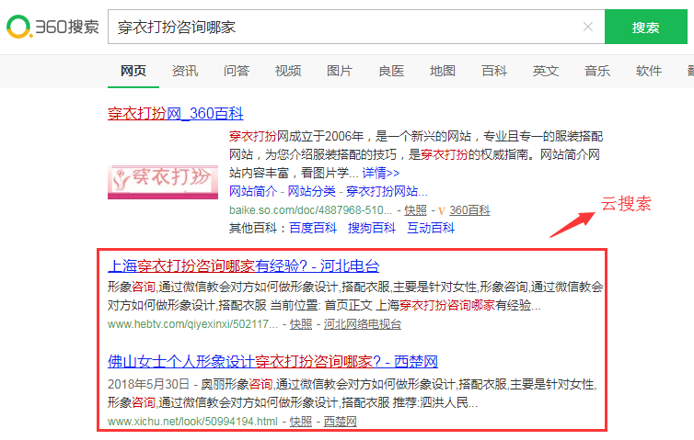
Task: Go to the 良医 tab
Action: pyautogui.click(x=391, y=71)
